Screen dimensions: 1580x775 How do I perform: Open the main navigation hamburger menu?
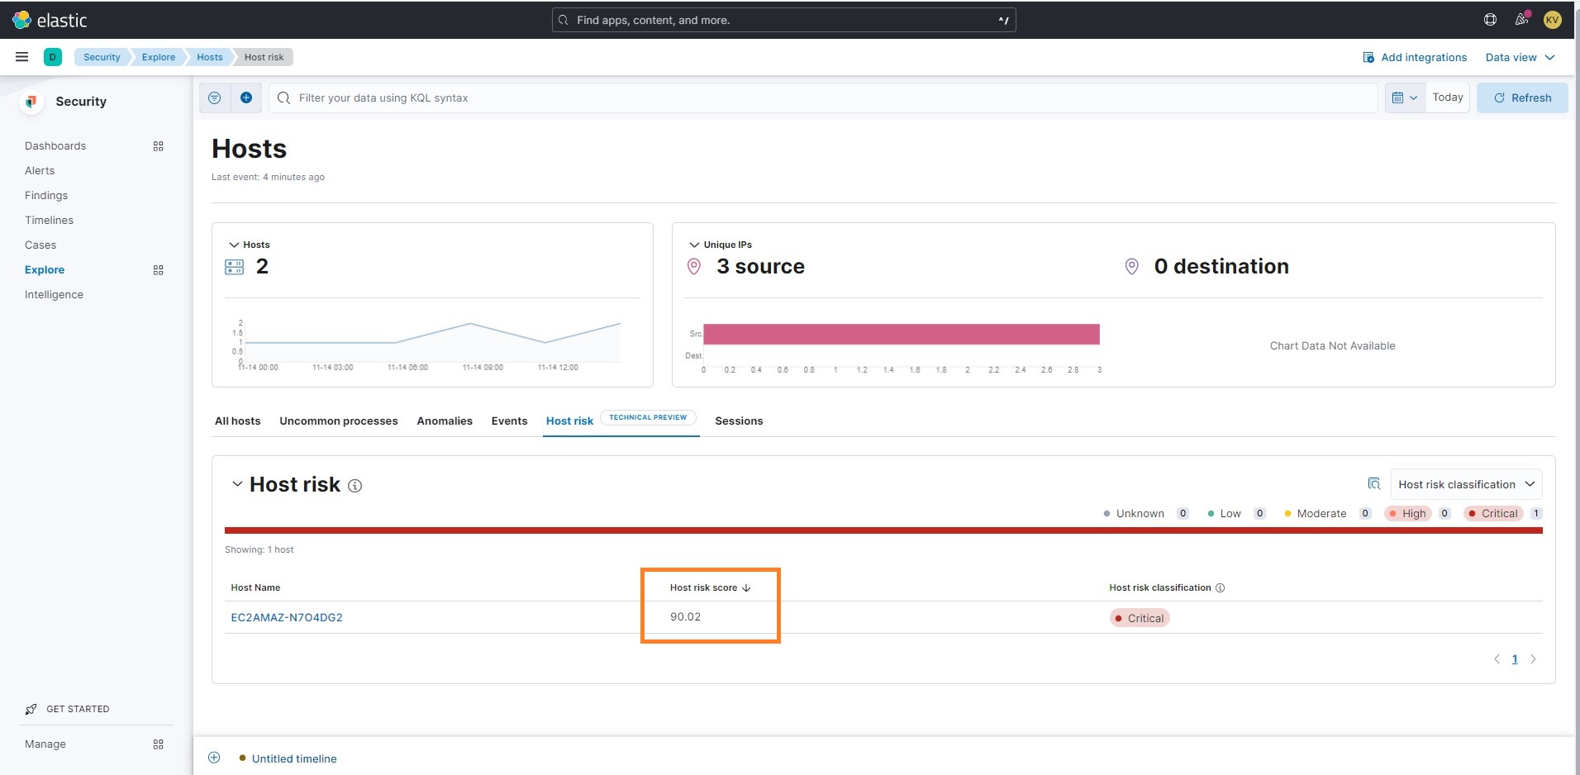pos(21,56)
